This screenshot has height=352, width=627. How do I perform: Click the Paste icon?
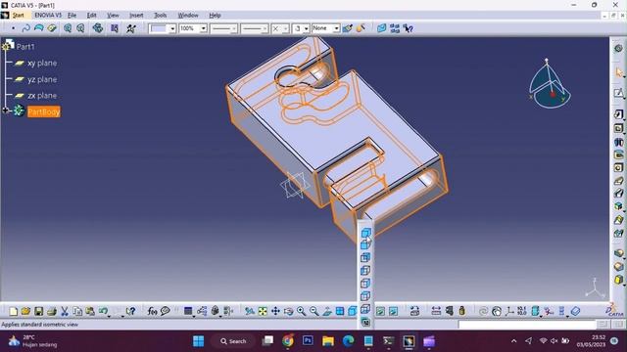[90, 311]
